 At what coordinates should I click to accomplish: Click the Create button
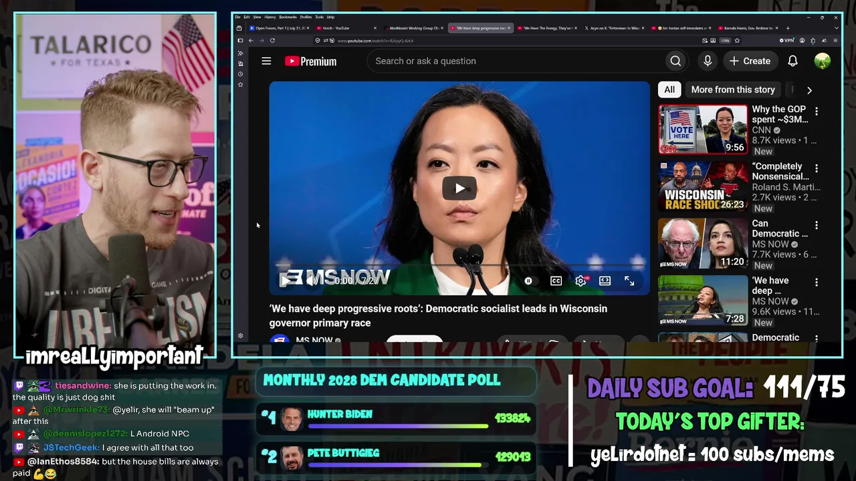tap(750, 61)
